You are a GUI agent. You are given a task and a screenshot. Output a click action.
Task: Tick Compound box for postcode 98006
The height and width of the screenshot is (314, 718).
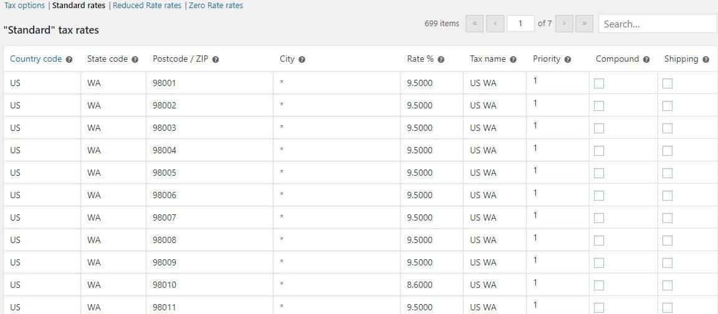599,196
